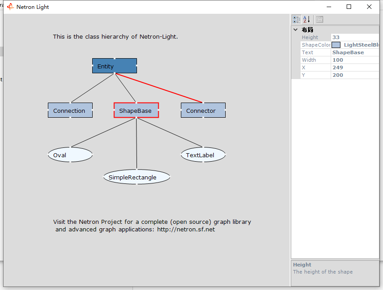
Task: Click the LightSteelBlue color swatch
Action: [336, 45]
